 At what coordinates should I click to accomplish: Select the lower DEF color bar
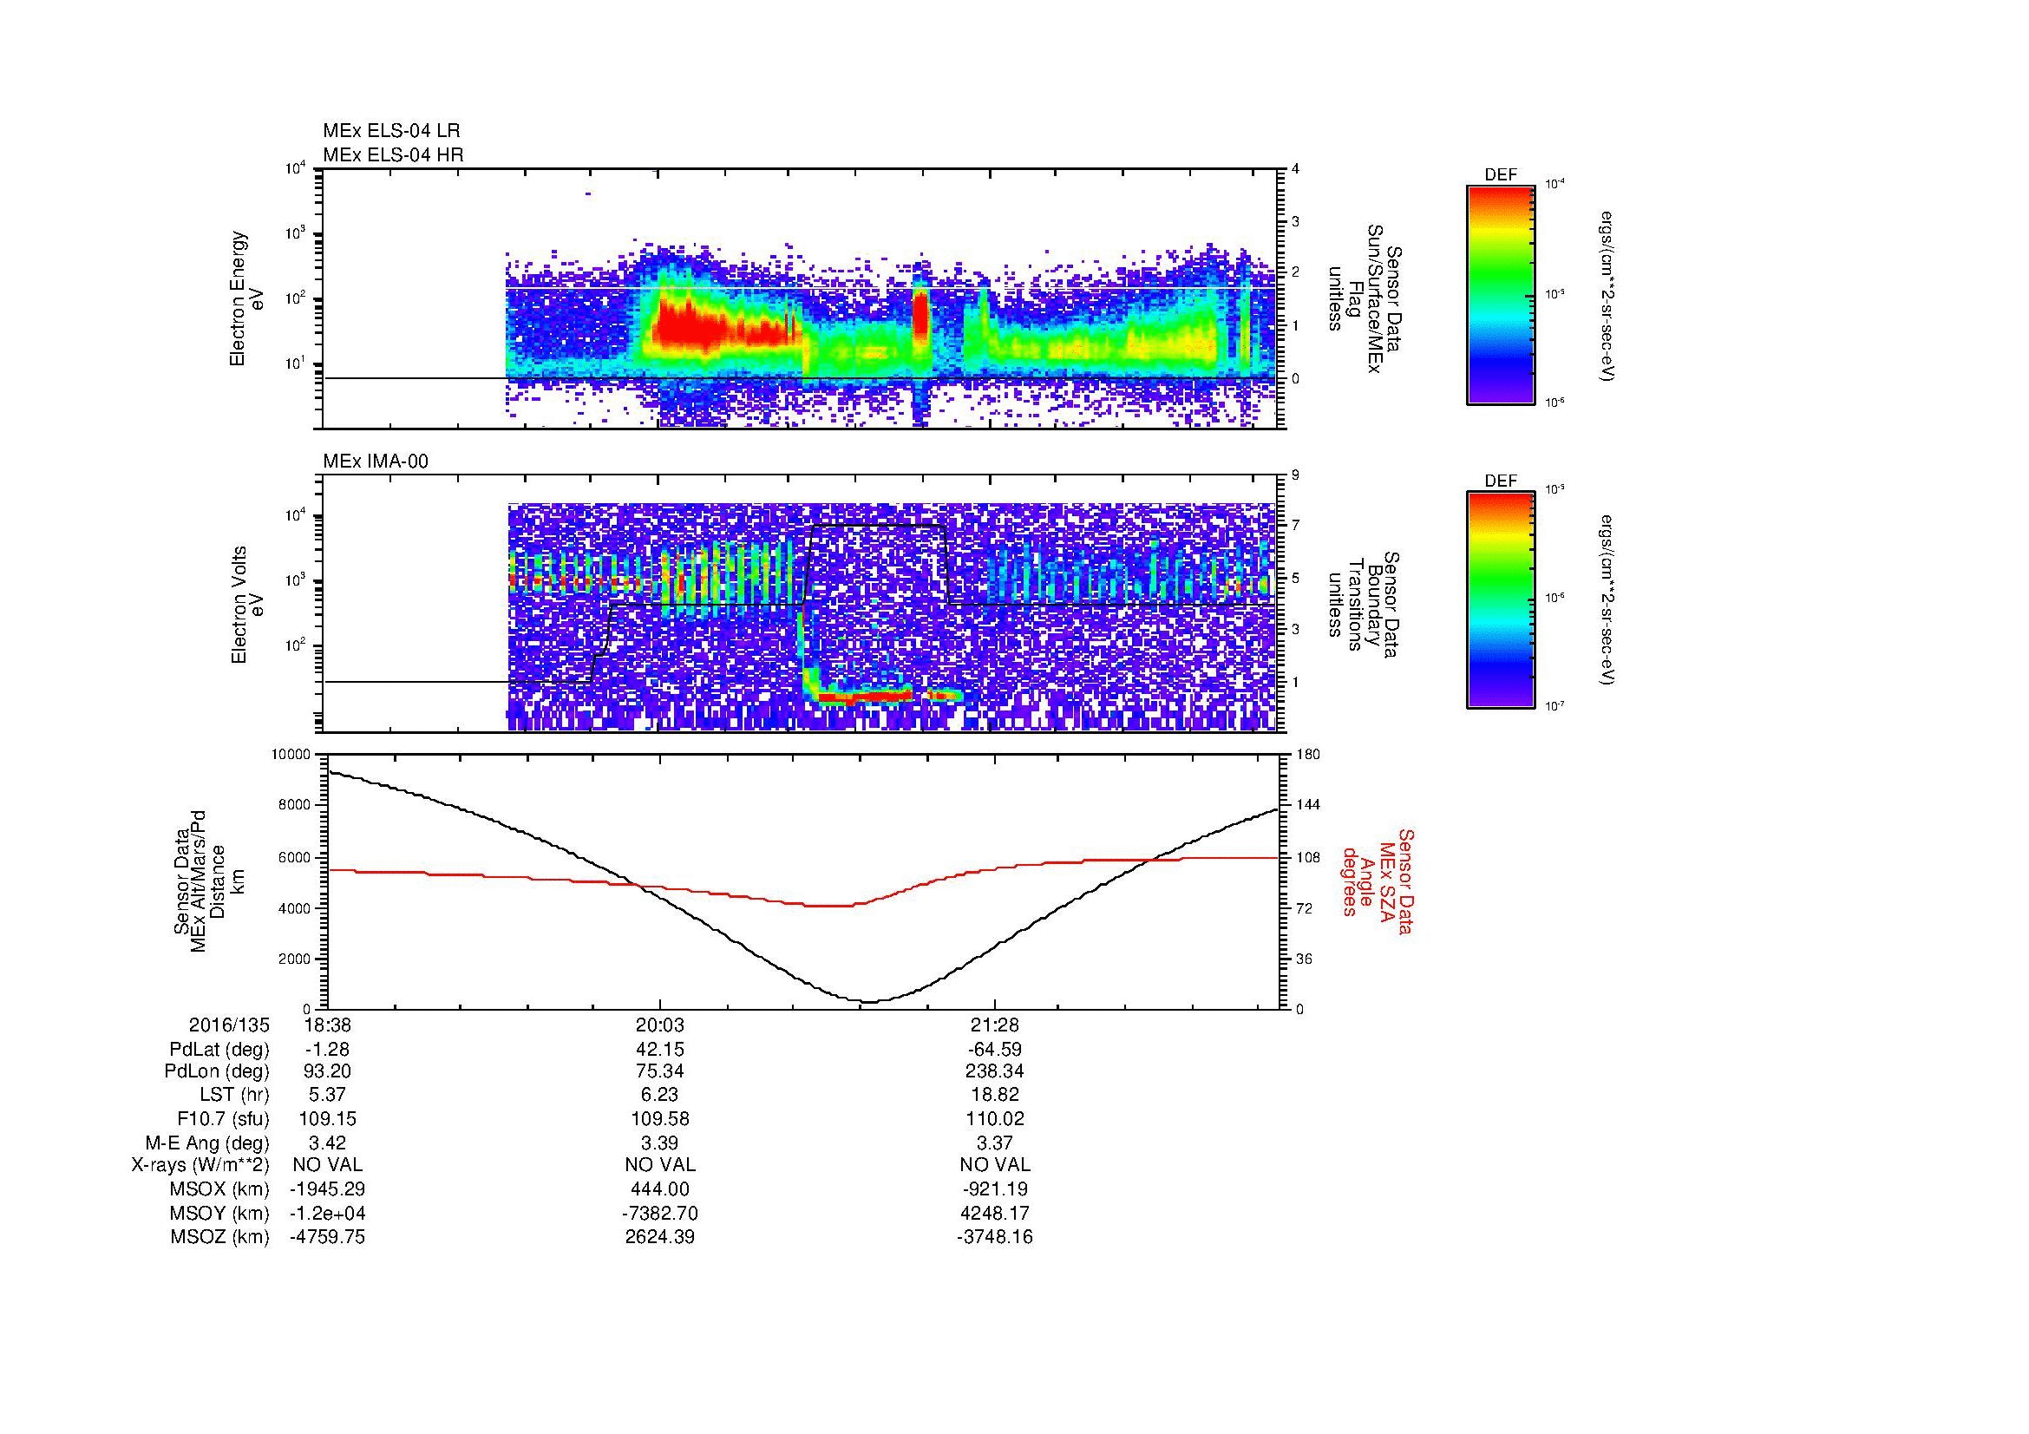1500,601
